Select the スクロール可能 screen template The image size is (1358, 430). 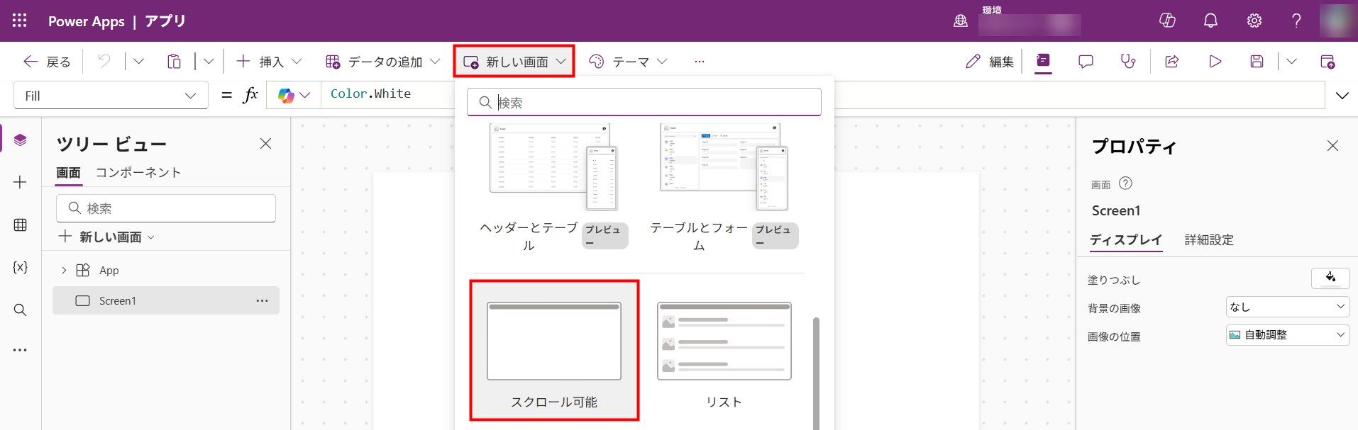[554, 350]
